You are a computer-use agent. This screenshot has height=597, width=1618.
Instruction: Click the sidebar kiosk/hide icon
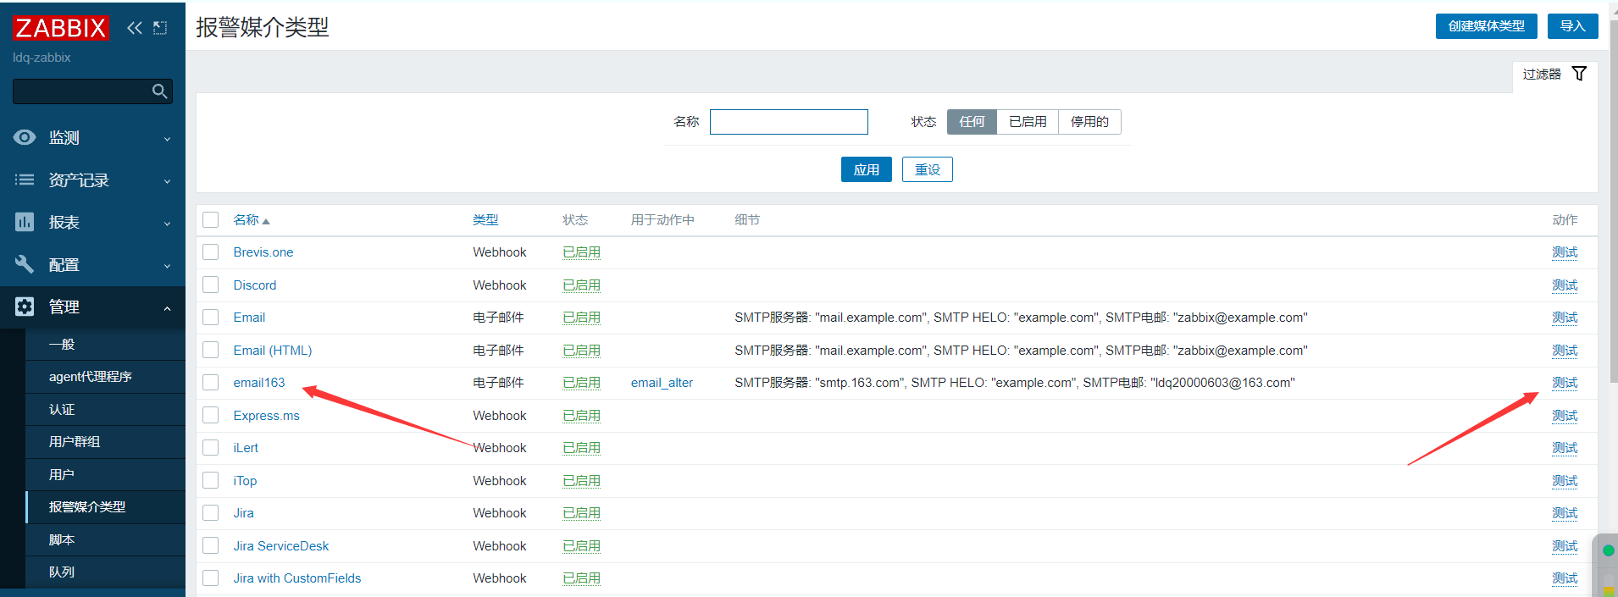point(160,28)
